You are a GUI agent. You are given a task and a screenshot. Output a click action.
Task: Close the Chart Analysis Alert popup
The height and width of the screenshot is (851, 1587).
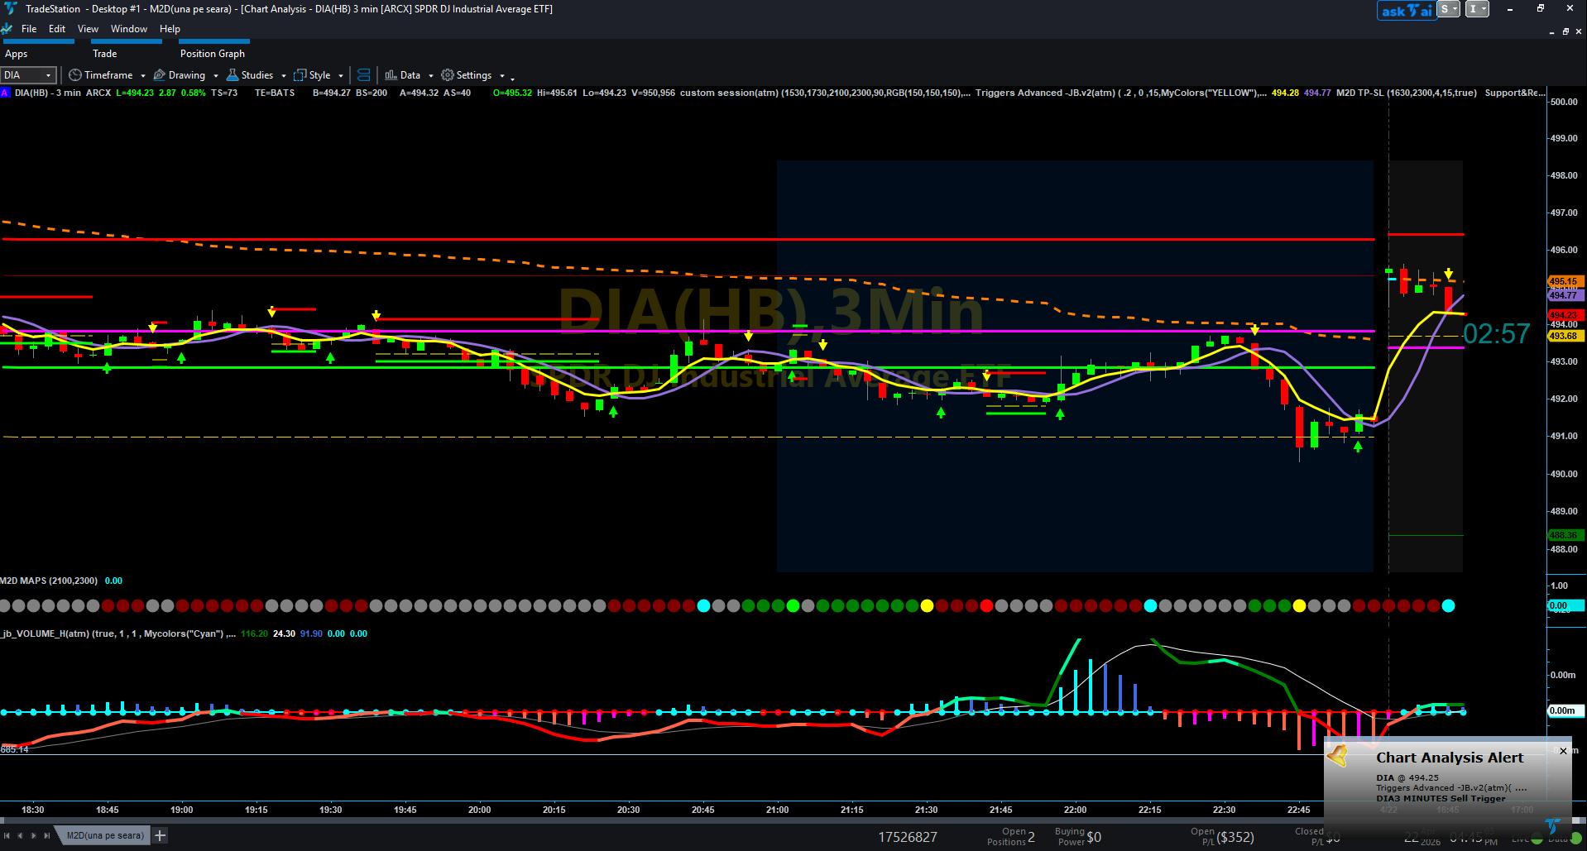coord(1563,751)
